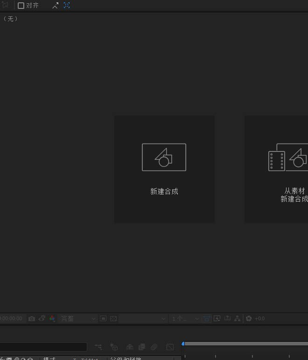Click the 从素材新建合成 card
The width and height of the screenshot is (308, 360).
(x=276, y=169)
